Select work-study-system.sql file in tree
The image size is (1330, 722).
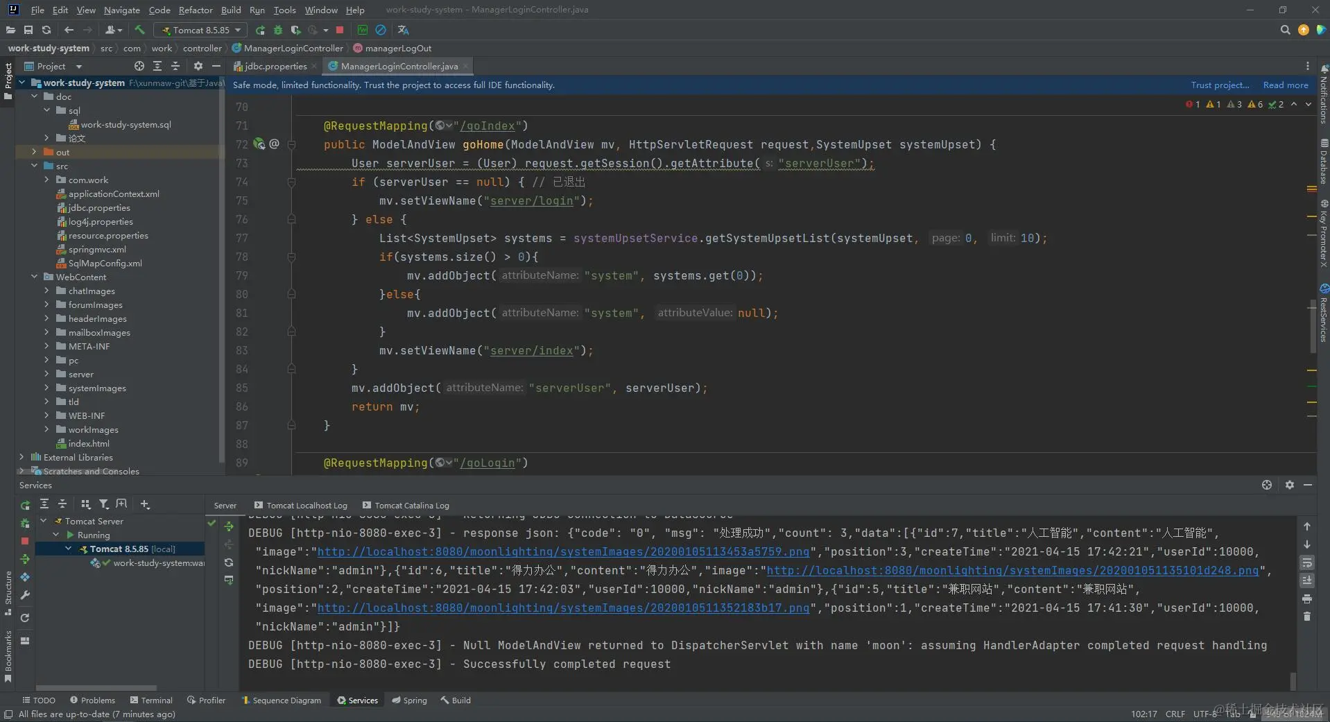click(119, 124)
